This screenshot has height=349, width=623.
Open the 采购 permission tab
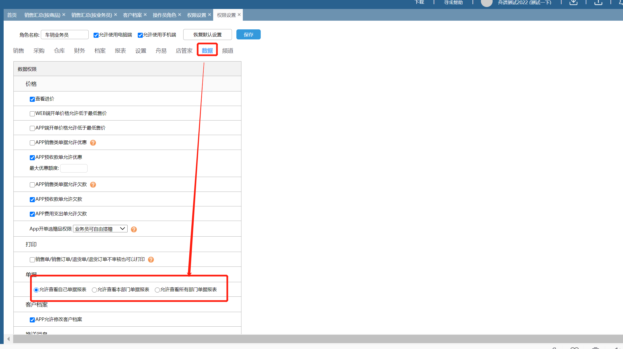pyautogui.click(x=39, y=51)
